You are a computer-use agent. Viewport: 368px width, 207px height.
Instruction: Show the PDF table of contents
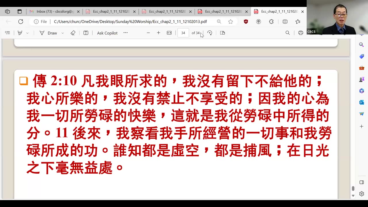[x=8, y=33]
